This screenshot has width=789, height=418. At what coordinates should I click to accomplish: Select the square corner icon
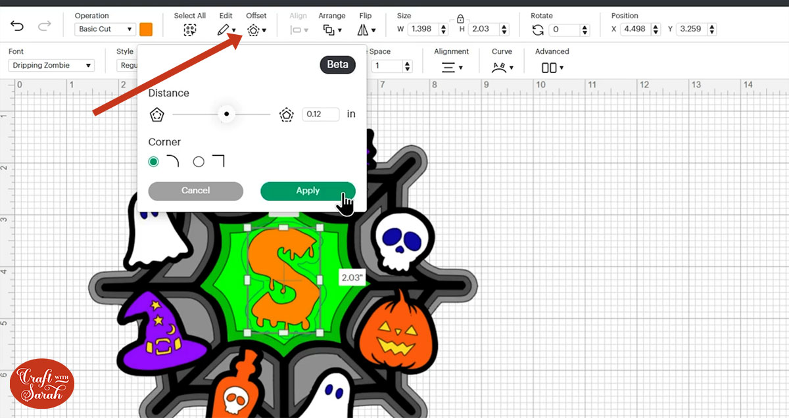coord(218,162)
